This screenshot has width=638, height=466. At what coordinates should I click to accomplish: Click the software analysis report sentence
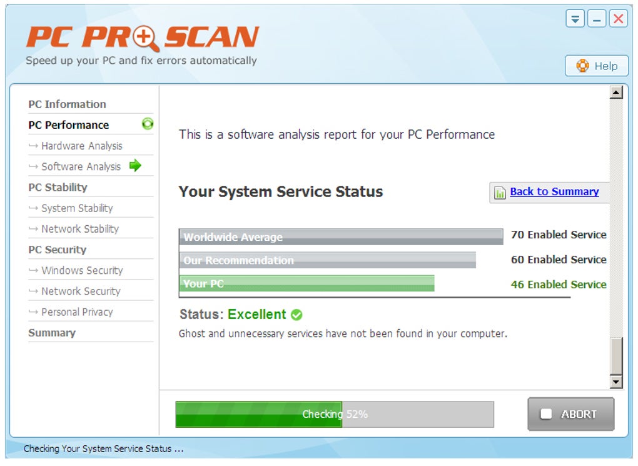click(337, 134)
